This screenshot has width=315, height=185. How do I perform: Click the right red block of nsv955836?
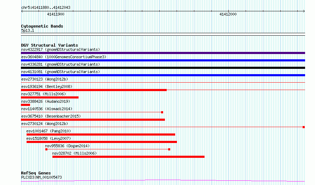[169, 149]
